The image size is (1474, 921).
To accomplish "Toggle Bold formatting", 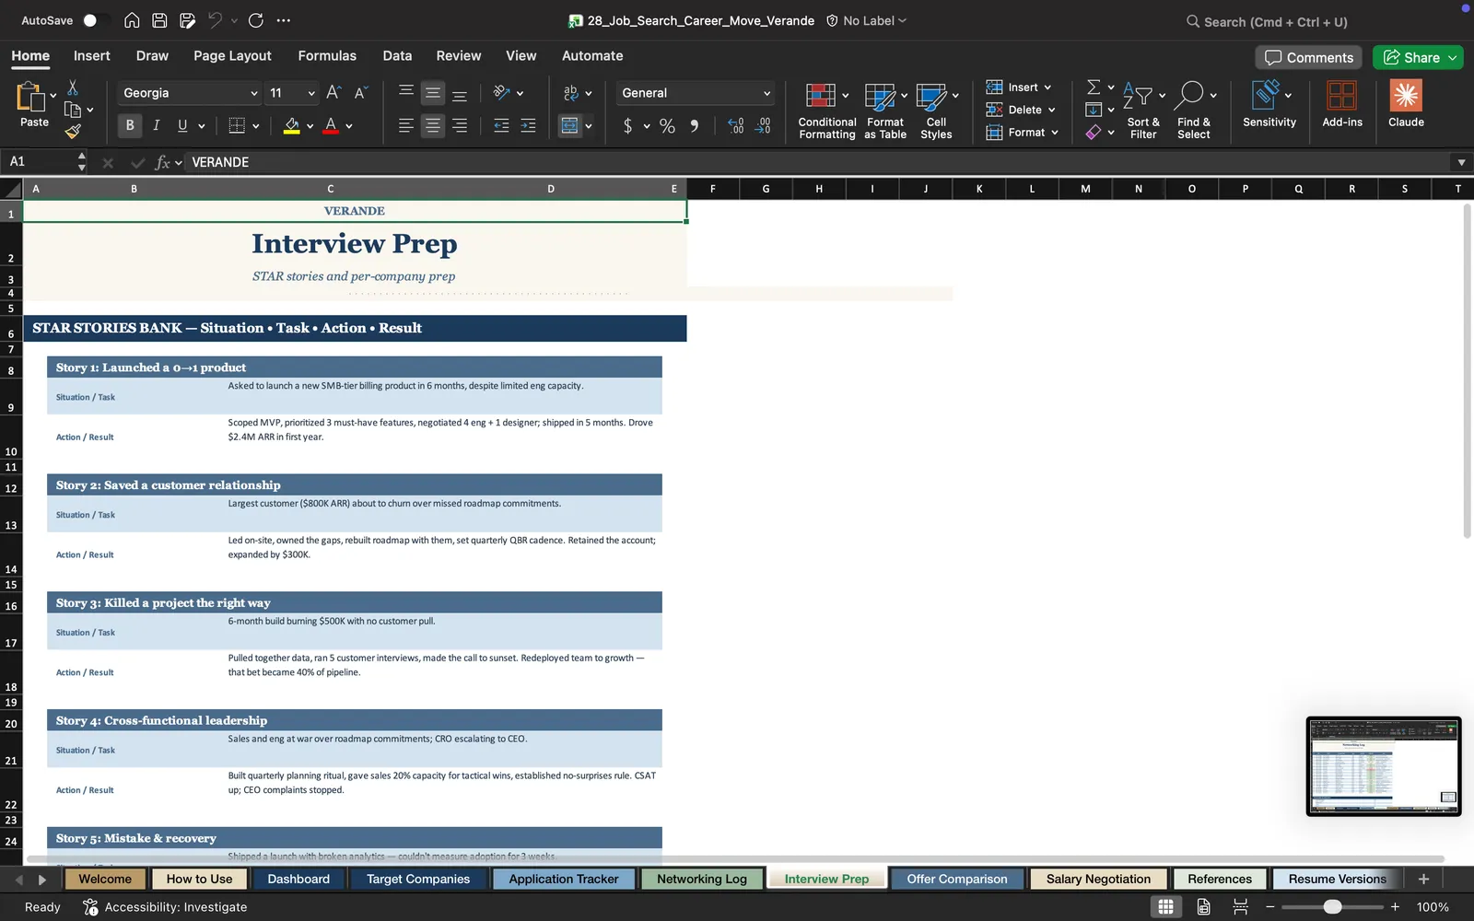I will (x=130, y=126).
